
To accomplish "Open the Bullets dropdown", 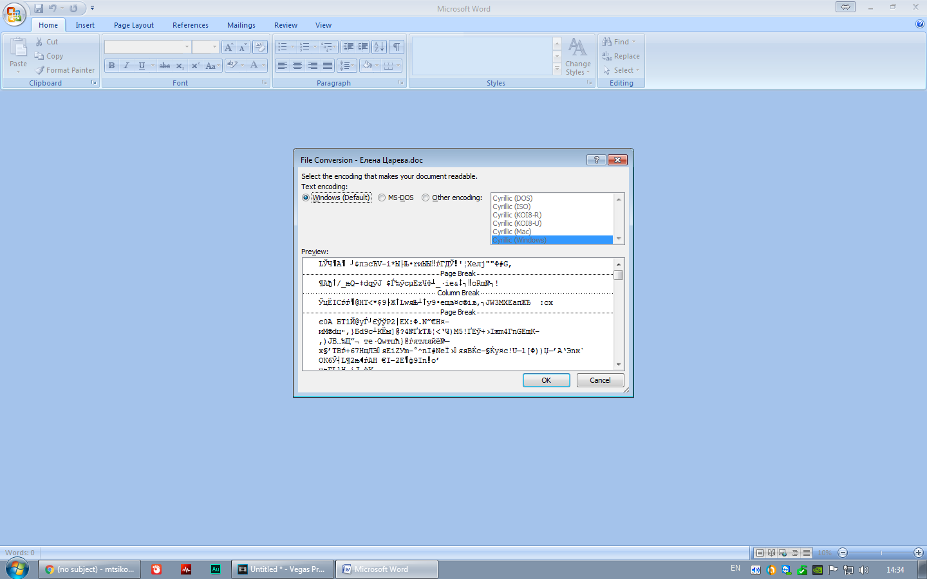I will click(292, 47).
